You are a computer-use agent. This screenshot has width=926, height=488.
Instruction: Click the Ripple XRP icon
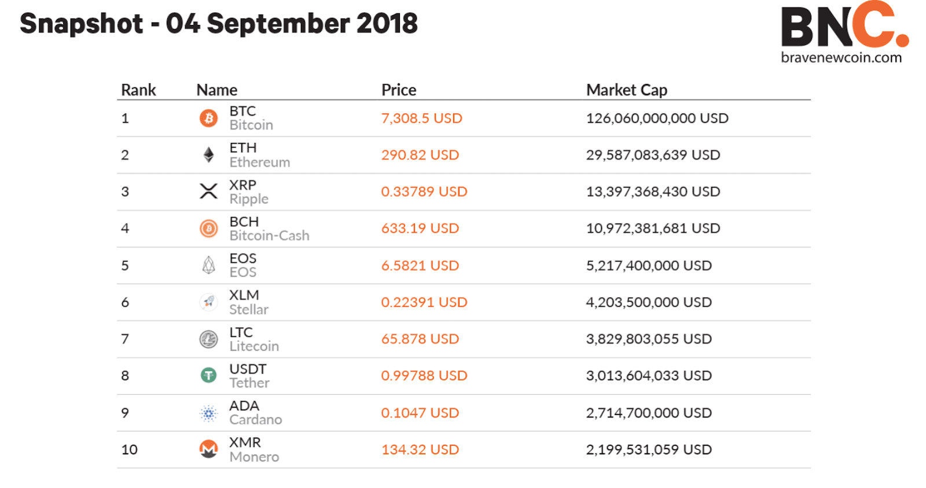(208, 192)
